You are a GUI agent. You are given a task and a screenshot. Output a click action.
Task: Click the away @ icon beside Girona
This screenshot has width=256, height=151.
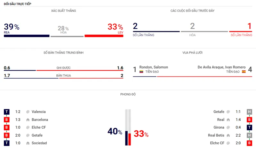point(228,127)
